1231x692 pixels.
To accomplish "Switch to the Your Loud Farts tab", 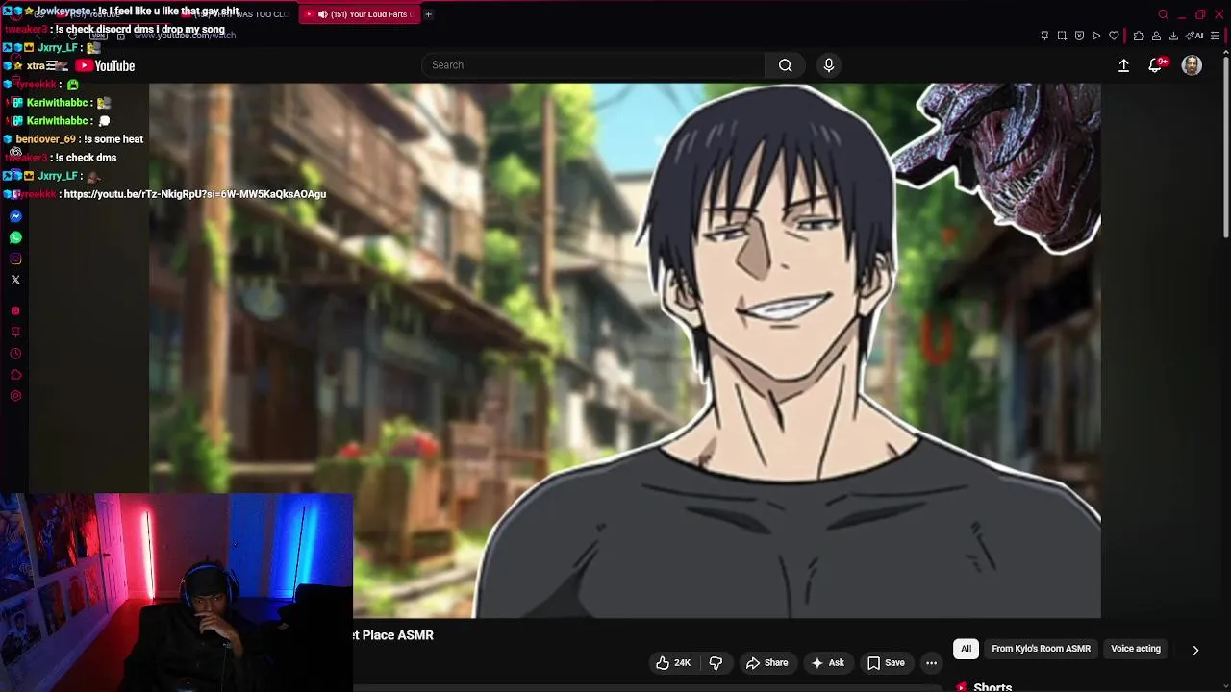I will pos(359,14).
